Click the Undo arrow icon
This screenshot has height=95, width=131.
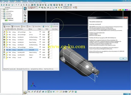click(x=16, y=5)
